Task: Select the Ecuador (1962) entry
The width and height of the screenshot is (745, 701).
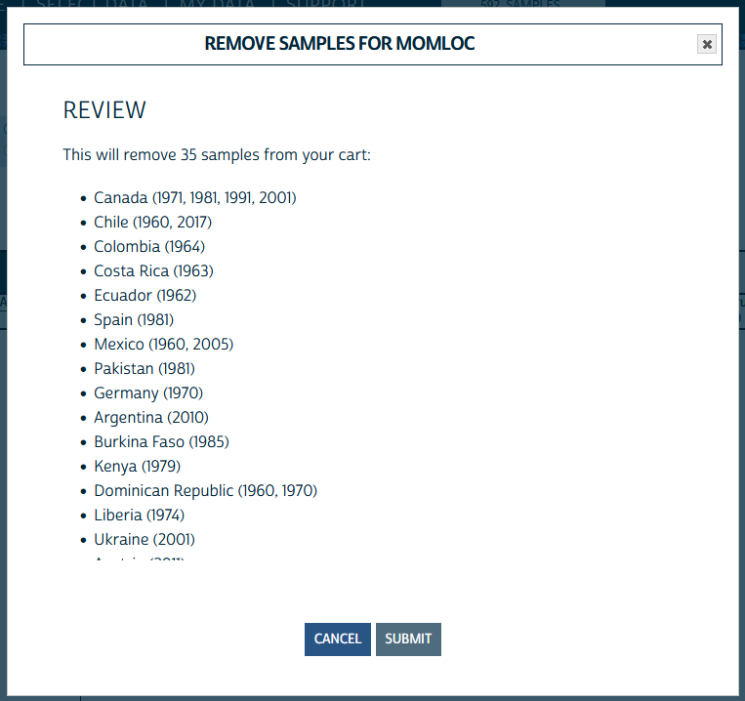Action: point(145,296)
